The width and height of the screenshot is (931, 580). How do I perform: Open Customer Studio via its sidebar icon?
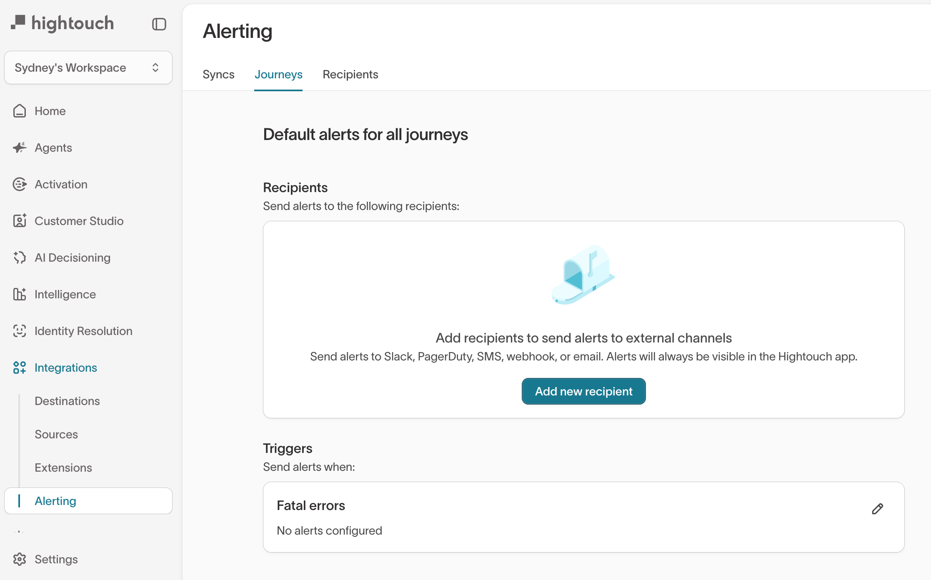coord(19,221)
